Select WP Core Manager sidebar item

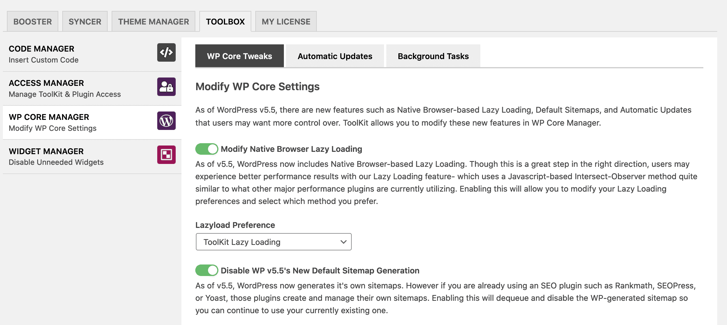[x=92, y=122]
